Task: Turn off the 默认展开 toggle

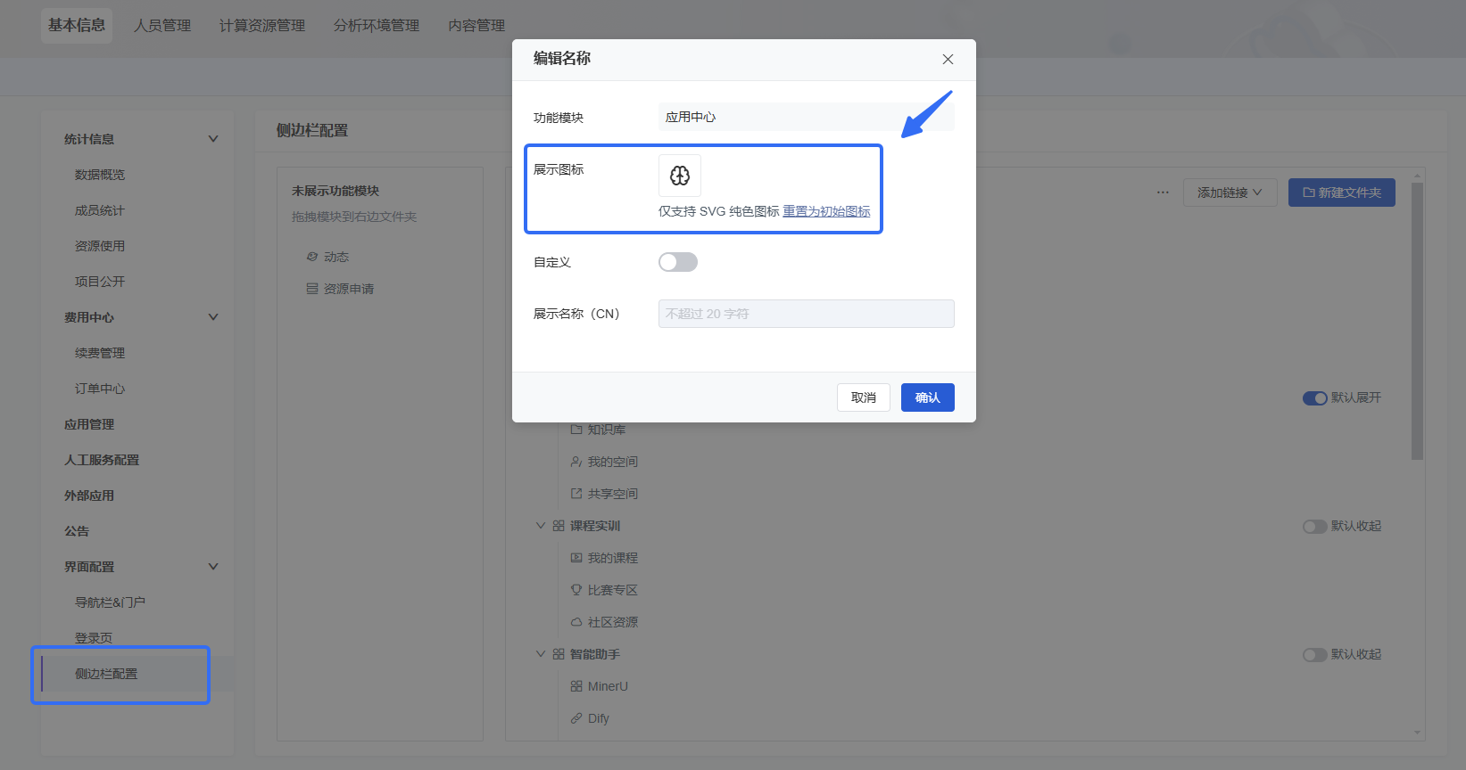Action: [x=1314, y=398]
